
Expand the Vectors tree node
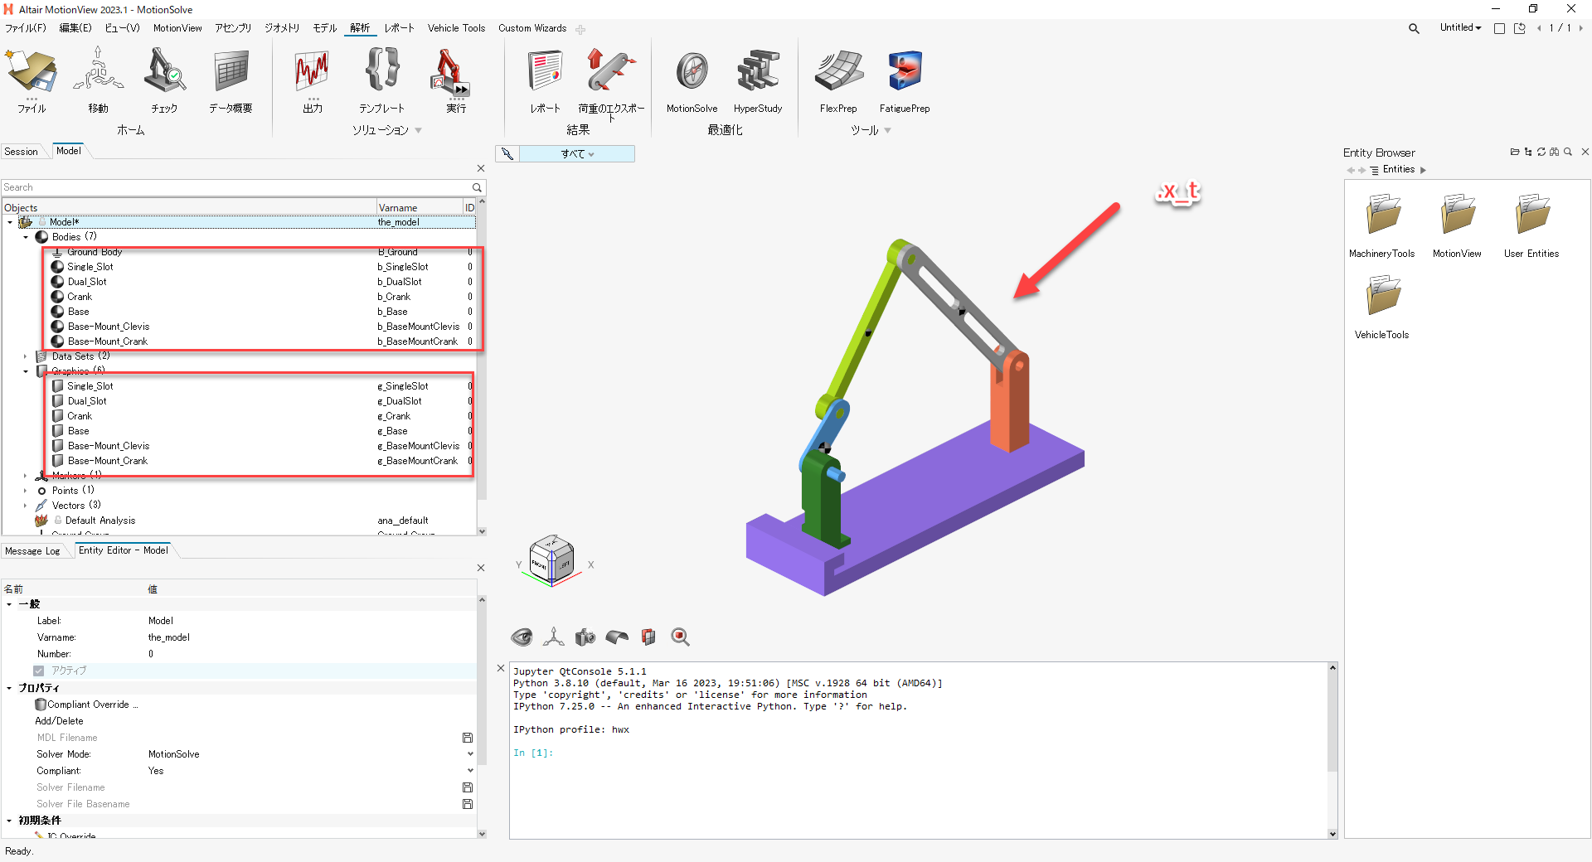[x=26, y=506]
